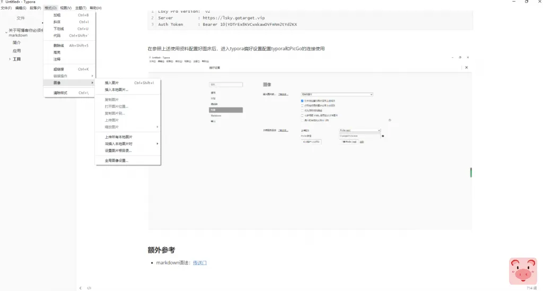Click the Auth Token Bearer code line

[227, 24]
